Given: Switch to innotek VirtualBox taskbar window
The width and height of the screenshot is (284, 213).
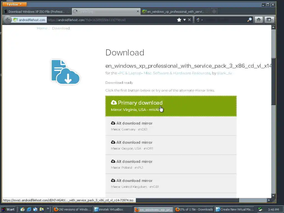Looking at the screenshot, I should pyautogui.click(x=113, y=209).
